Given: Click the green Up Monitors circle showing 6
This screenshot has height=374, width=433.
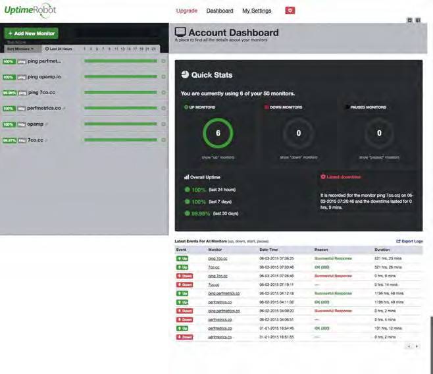Looking at the screenshot, I should point(218,133).
